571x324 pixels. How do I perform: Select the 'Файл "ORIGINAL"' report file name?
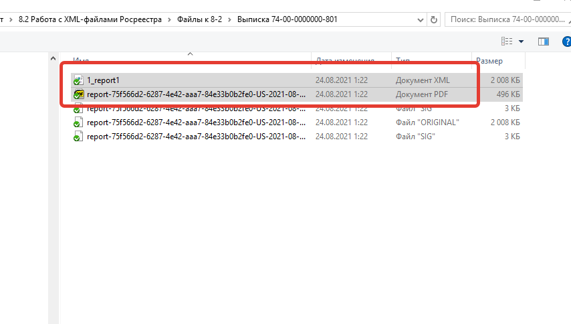pyautogui.click(x=196, y=123)
